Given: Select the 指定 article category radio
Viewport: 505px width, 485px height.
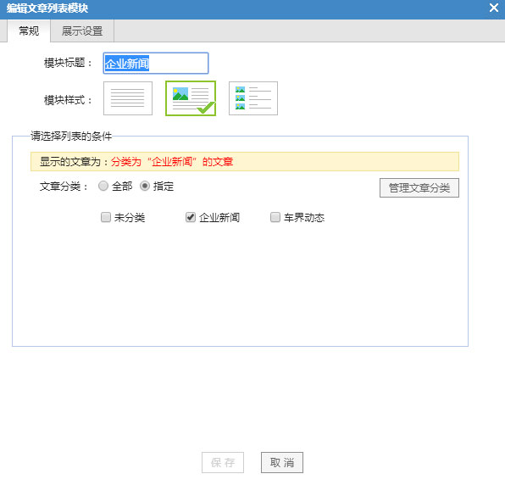Looking at the screenshot, I should (x=145, y=186).
